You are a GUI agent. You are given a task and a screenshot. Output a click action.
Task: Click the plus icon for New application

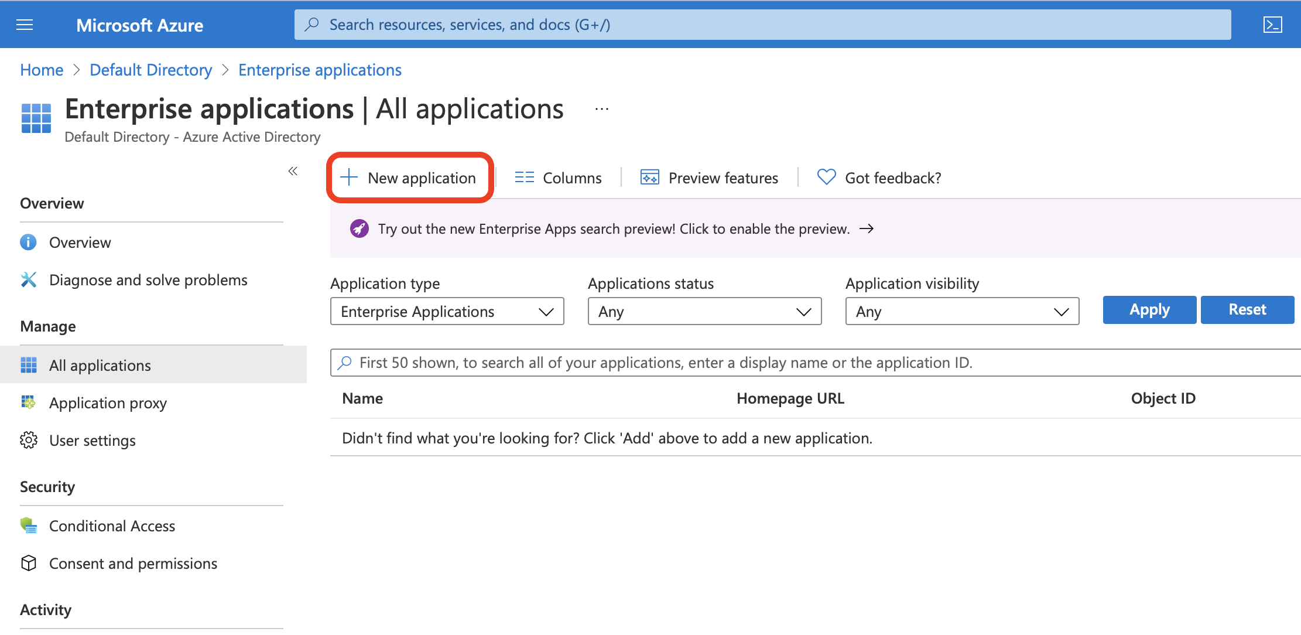tap(349, 177)
